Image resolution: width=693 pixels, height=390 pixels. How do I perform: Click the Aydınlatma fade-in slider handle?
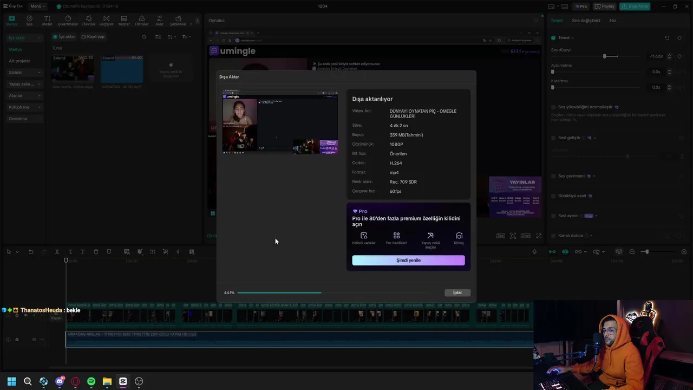click(553, 71)
